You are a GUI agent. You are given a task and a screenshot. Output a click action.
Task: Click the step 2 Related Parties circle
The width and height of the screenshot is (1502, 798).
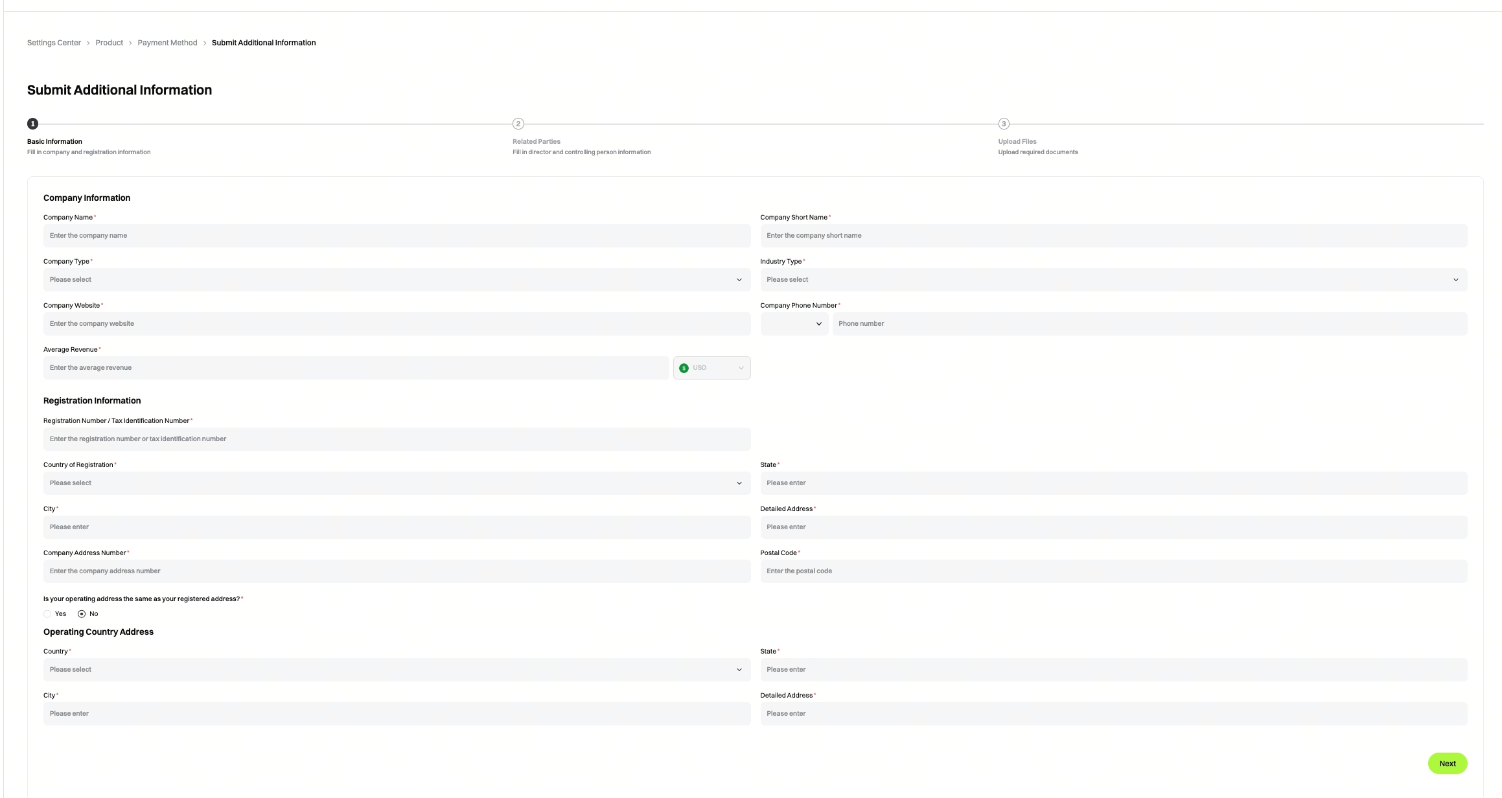tap(518, 124)
